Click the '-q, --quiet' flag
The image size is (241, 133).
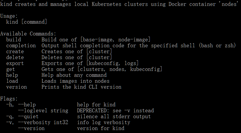(x=22, y=116)
